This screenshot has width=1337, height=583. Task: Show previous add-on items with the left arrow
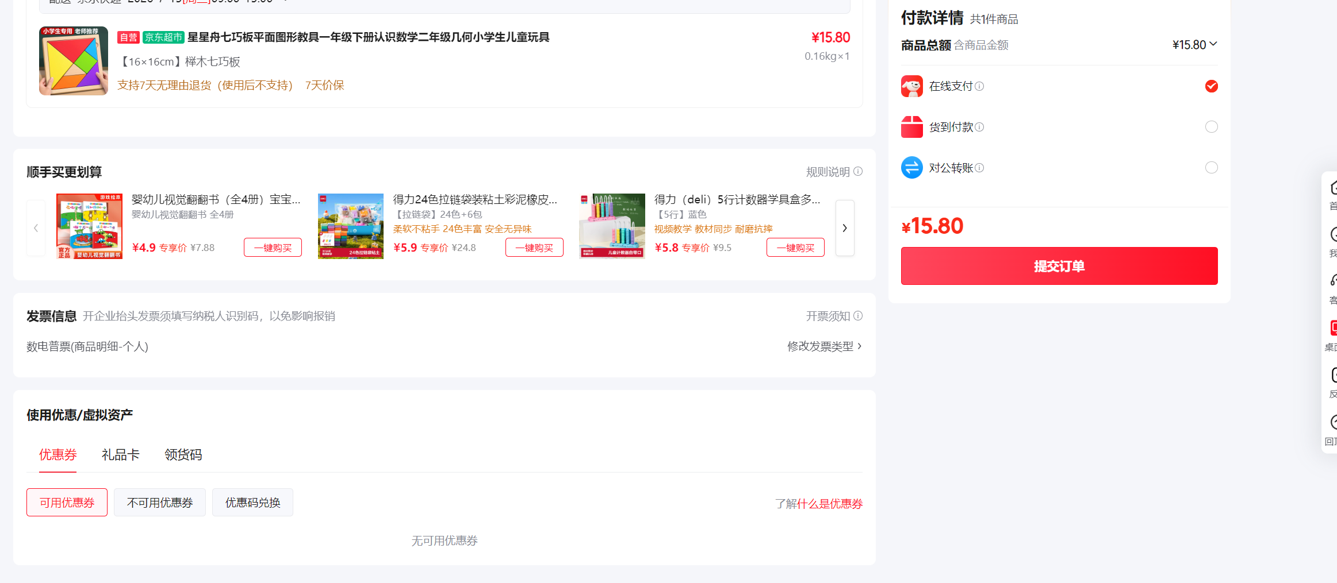(x=36, y=228)
